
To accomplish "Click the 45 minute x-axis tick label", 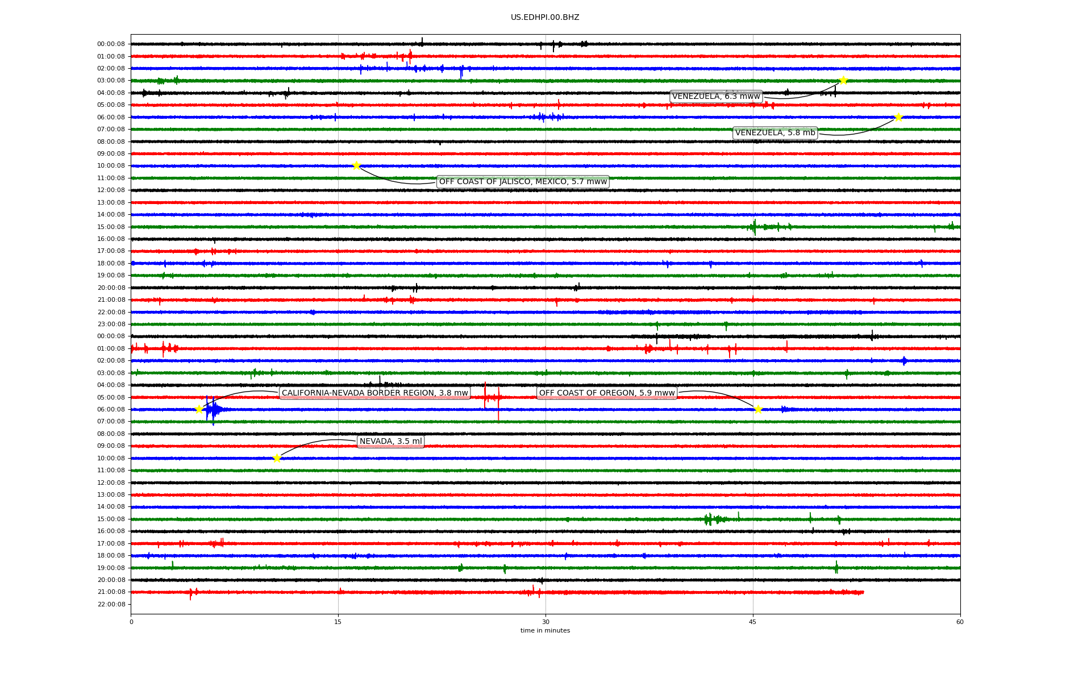I will [753, 622].
